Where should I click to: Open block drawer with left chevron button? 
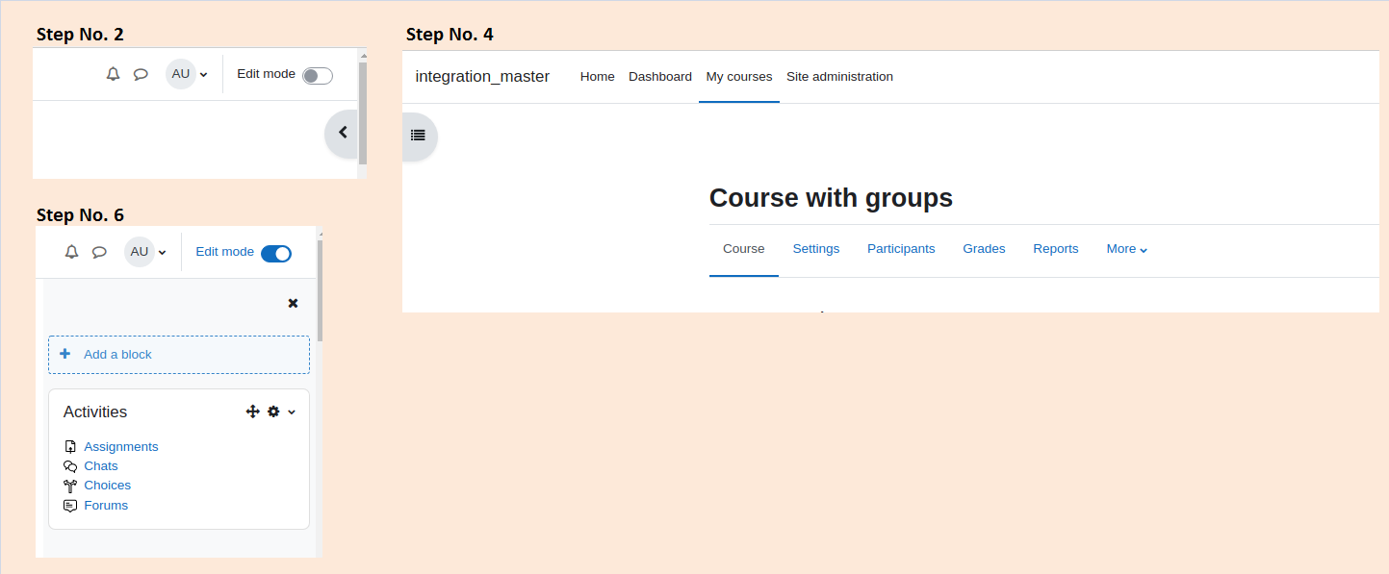coord(342,133)
